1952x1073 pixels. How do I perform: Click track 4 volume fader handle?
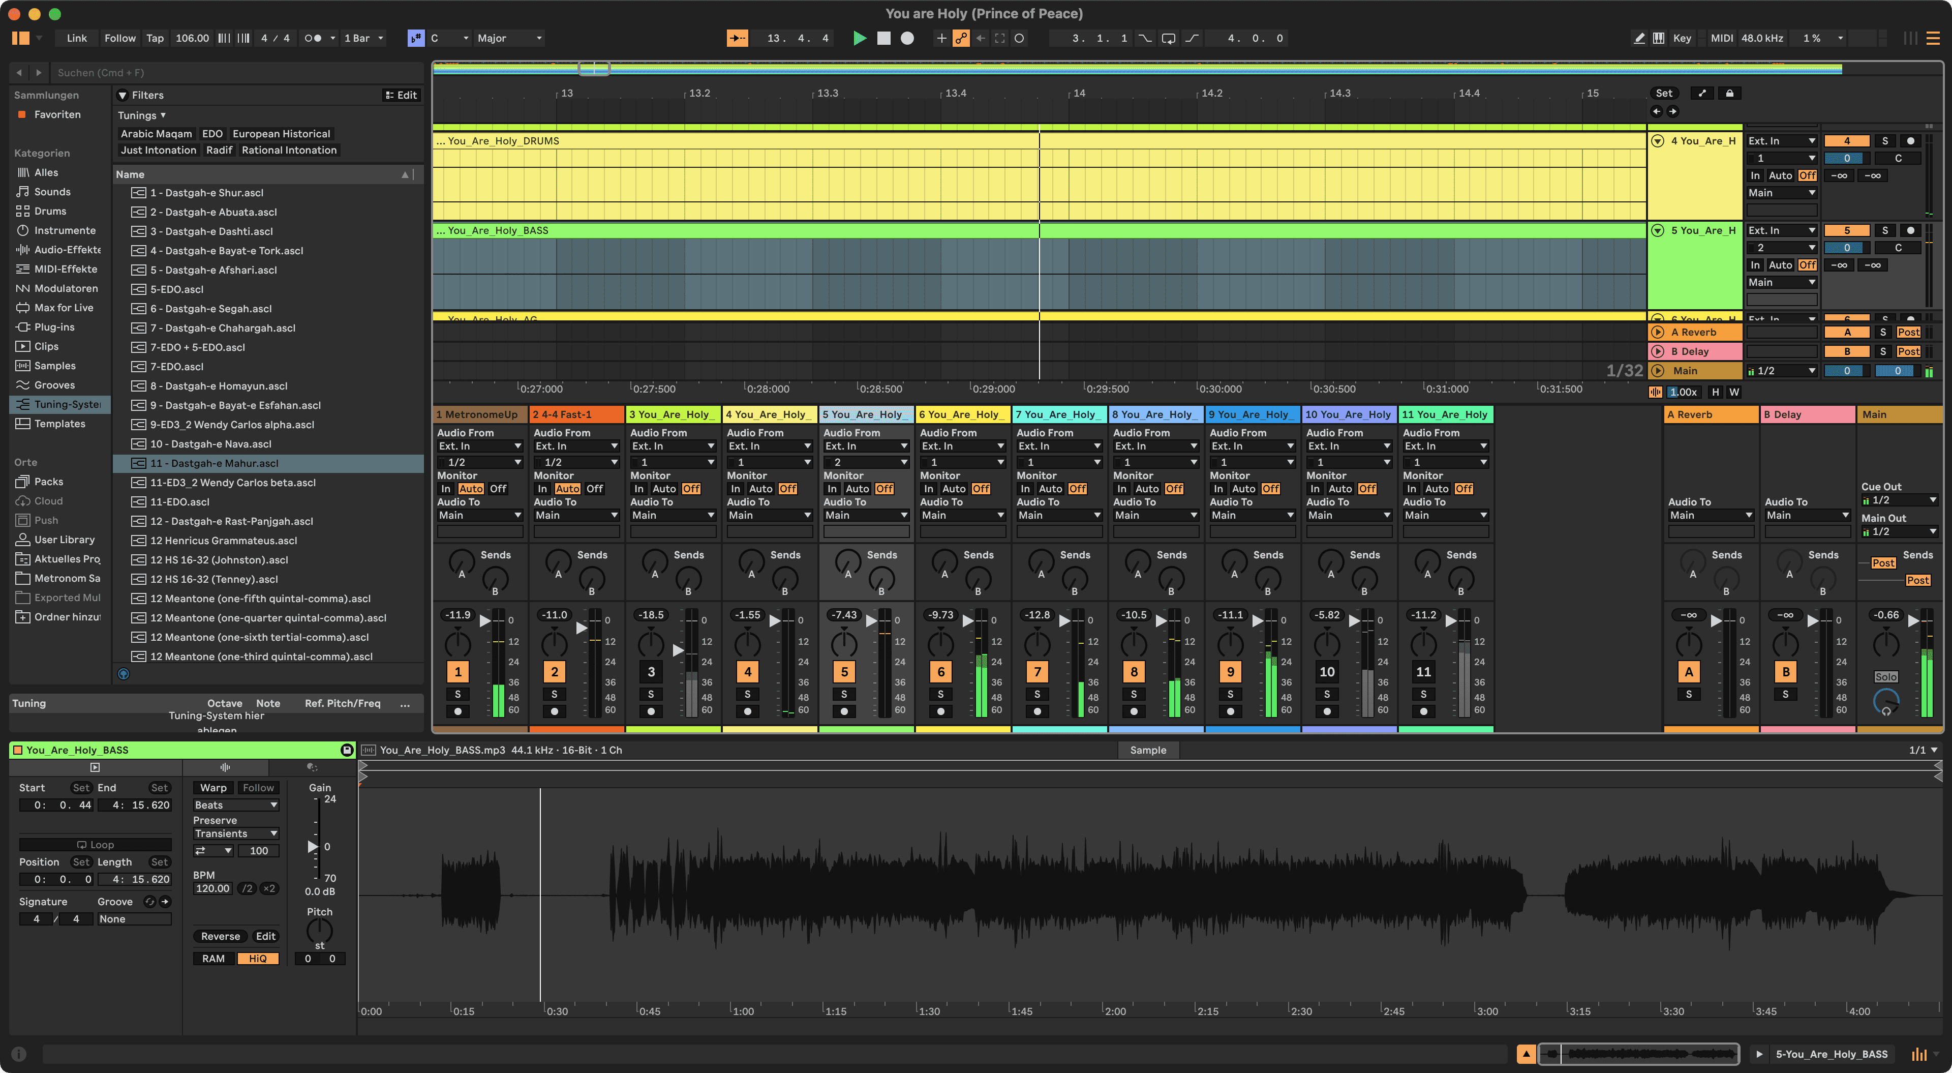774,620
